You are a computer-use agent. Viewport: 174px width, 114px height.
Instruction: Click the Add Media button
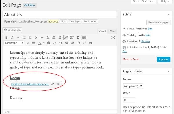[x=12, y=30]
